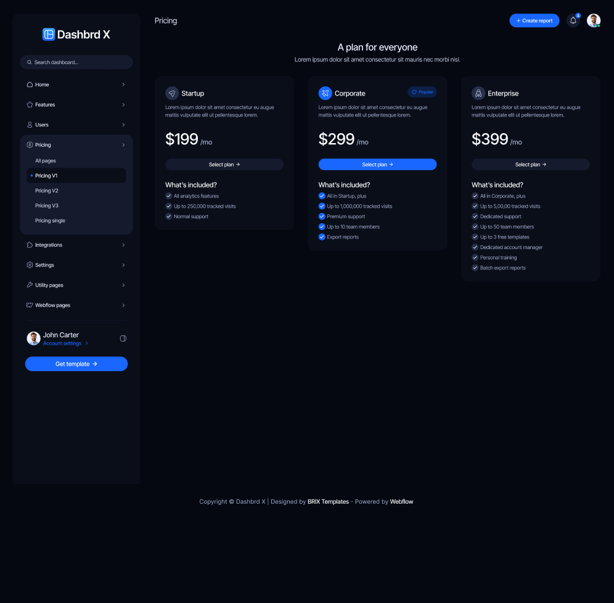Toggle the Premium support checkmark in Corporate plan
Screen dimensions: 614x603
322,216
